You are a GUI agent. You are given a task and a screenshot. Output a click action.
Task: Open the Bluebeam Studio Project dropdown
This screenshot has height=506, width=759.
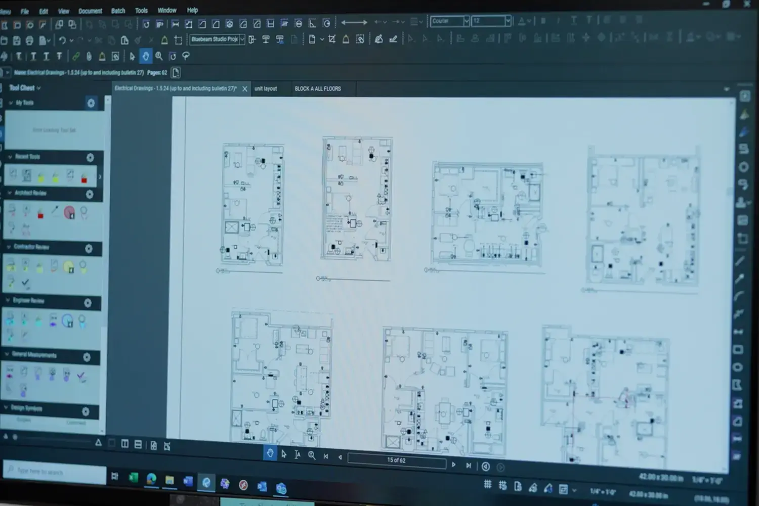[242, 39]
